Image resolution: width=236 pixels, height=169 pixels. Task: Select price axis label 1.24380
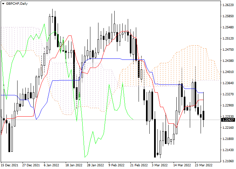tap(228, 61)
